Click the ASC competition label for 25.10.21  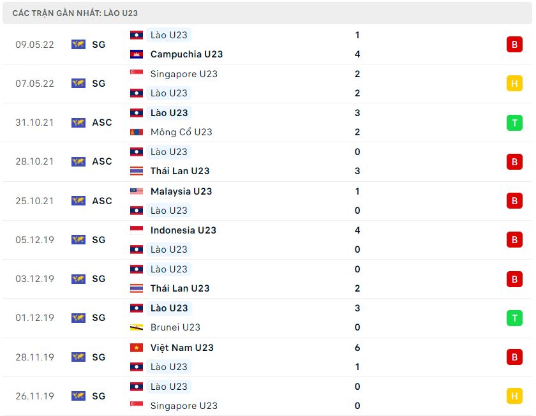coord(102,201)
